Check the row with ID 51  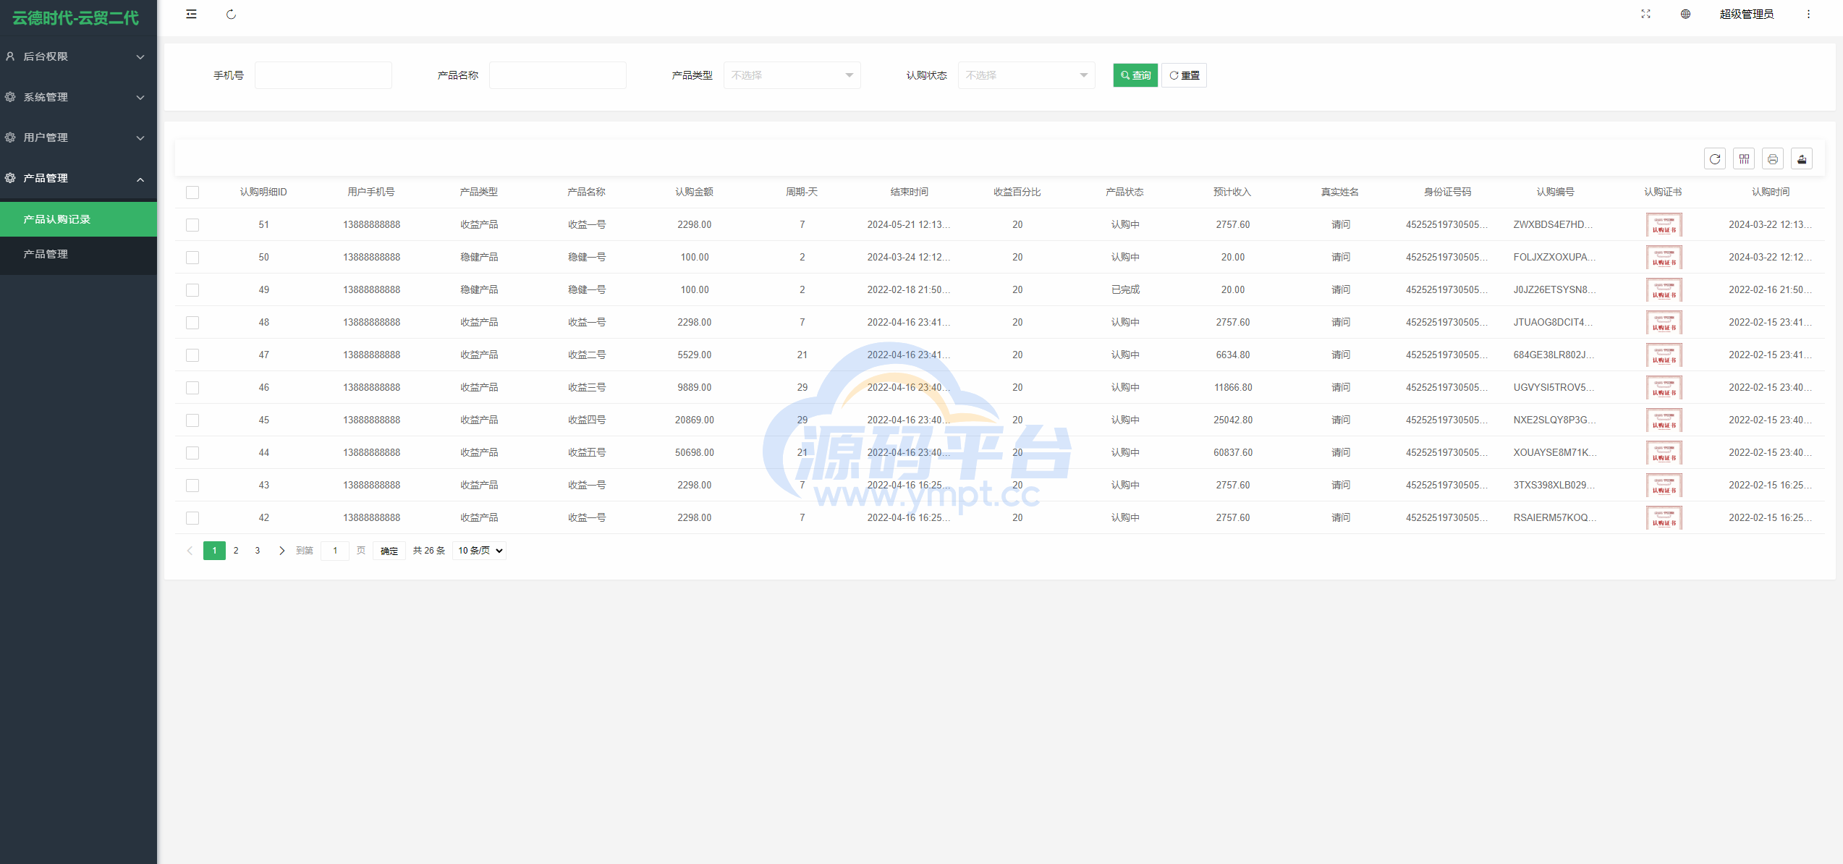192,225
